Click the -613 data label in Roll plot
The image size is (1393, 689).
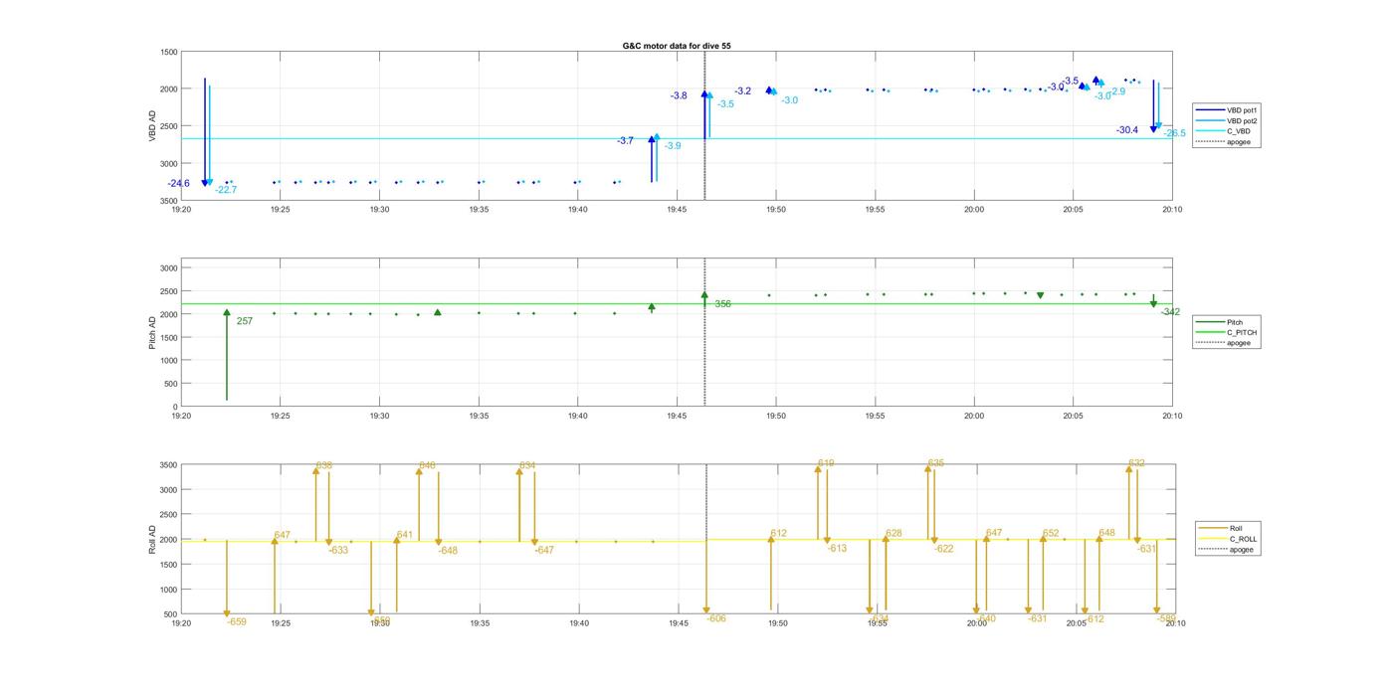(x=837, y=549)
